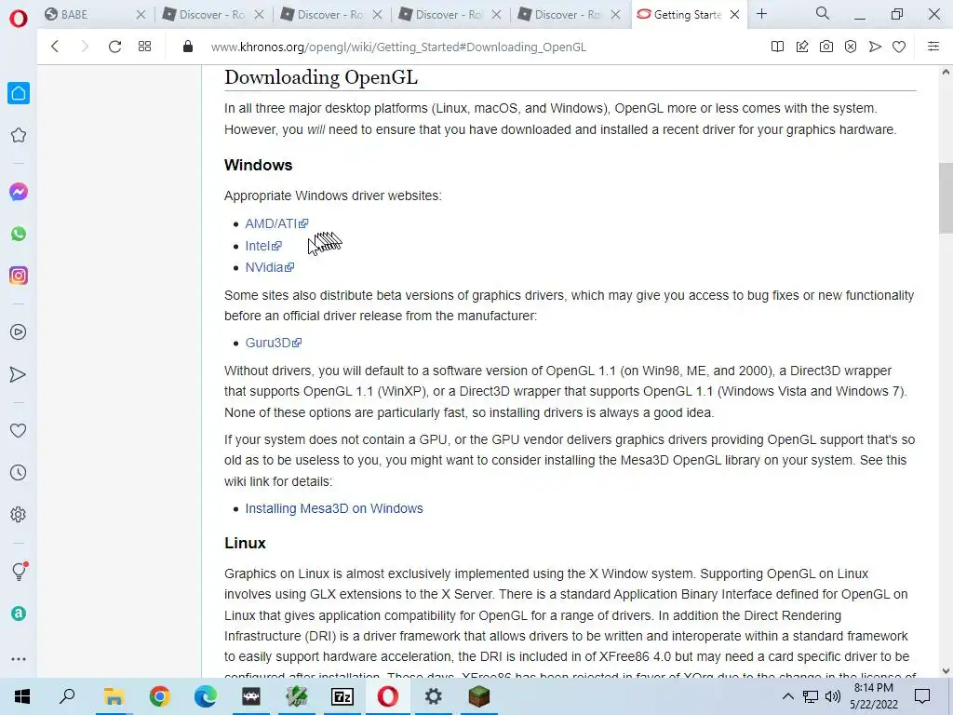Screen dimensions: 953x715
Task: Open Messenger in the Opera sidebar
Action: pyautogui.click(x=19, y=192)
